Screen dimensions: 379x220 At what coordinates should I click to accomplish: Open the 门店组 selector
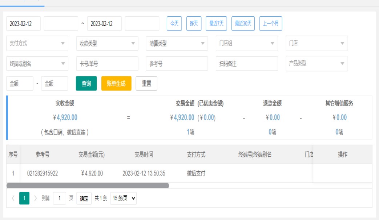coord(247,43)
